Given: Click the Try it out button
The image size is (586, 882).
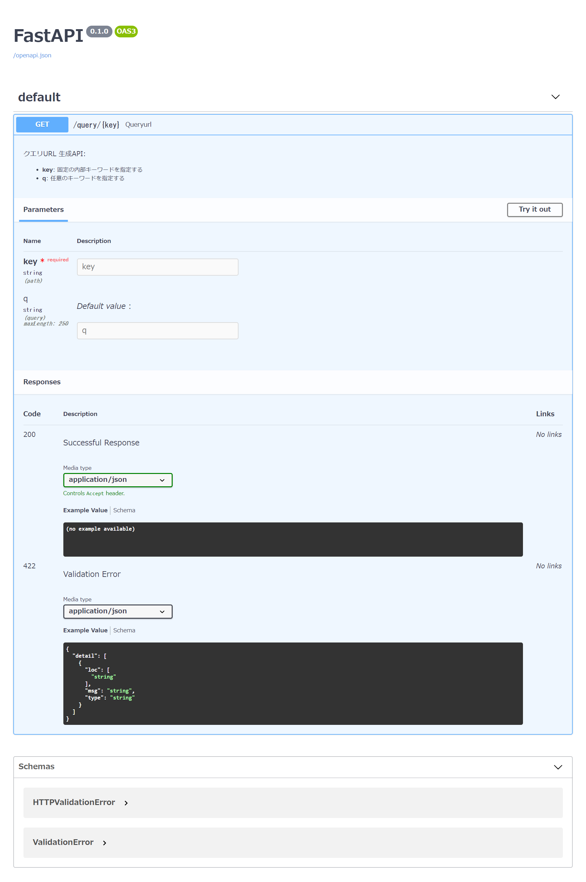Looking at the screenshot, I should pyautogui.click(x=534, y=209).
